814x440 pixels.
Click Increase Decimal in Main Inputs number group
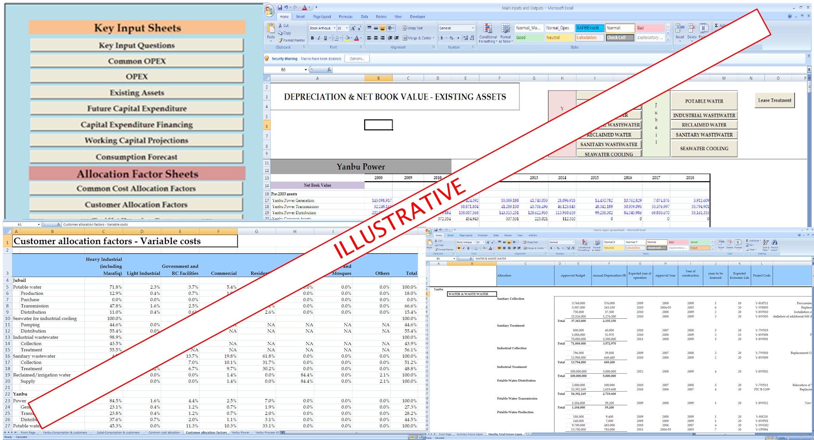[x=466, y=38]
